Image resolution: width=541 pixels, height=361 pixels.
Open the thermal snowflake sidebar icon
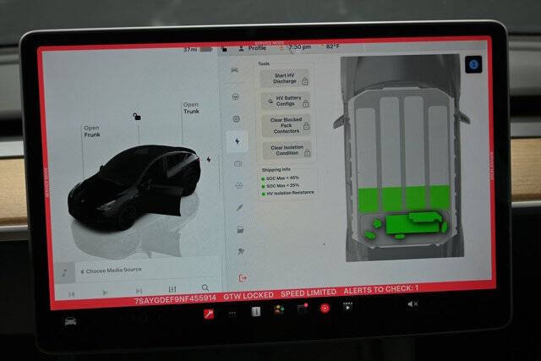tap(238, 186)
